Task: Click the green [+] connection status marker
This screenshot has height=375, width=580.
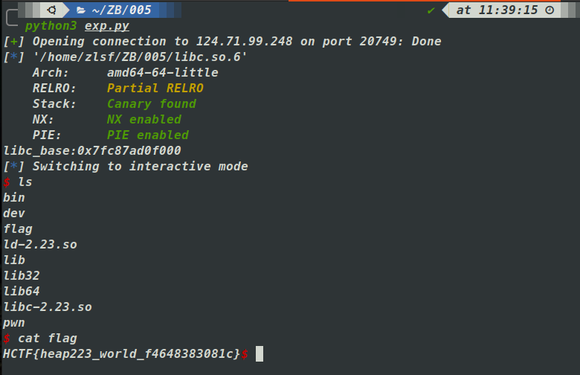Action: click(10, 42)
